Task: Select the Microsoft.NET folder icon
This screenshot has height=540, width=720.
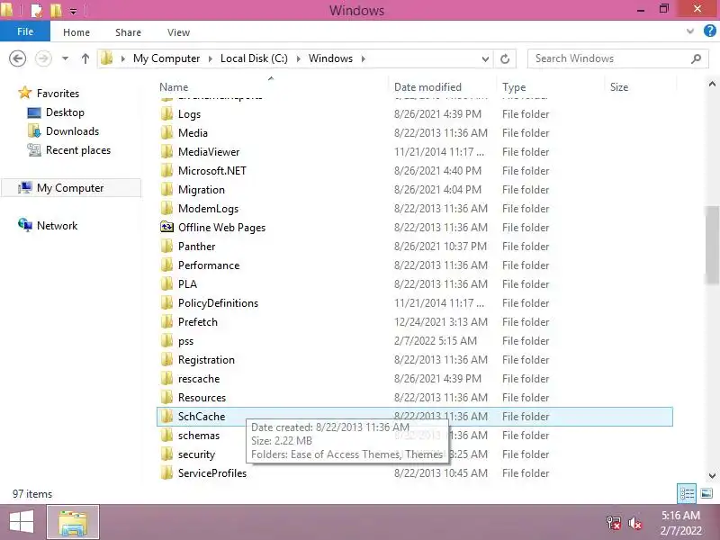Action: tap(166, 170)
